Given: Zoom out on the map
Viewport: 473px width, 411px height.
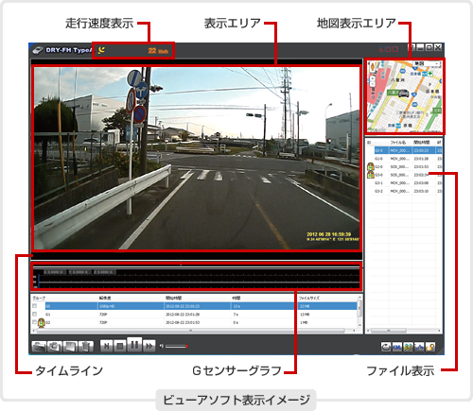Looking at the screenshot, I should coord(373,84).
